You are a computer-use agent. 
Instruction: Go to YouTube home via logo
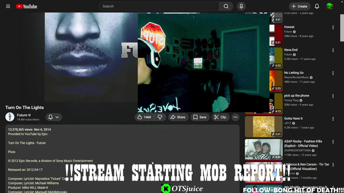[26, 6]
